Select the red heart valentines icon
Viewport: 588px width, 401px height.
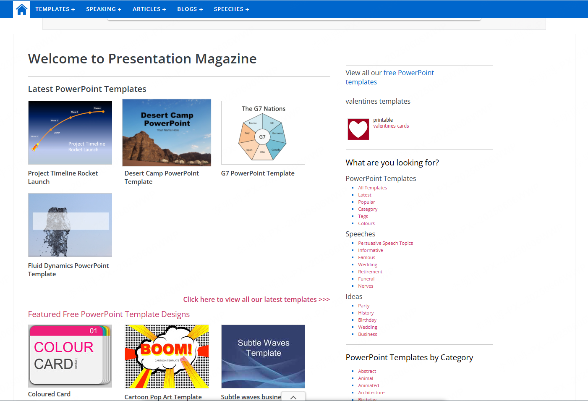click(x=358, y=129)
